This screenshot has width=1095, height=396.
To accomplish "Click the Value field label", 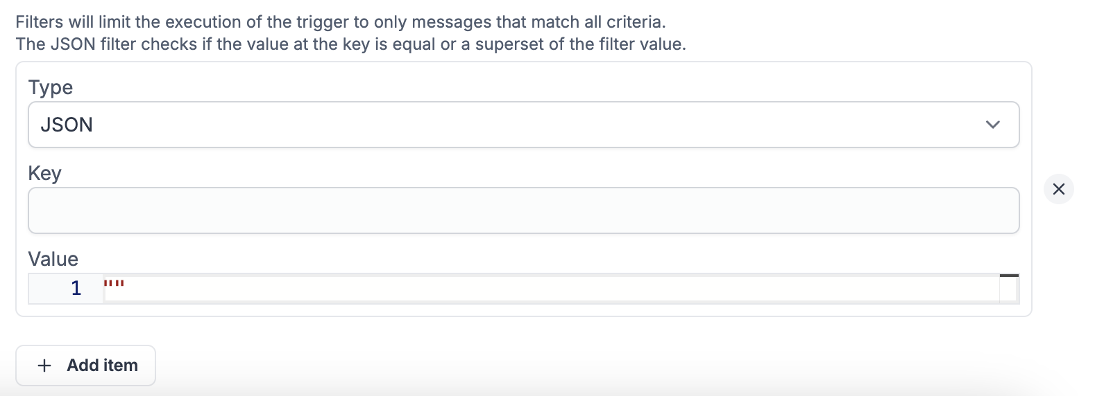I will 53,259.
